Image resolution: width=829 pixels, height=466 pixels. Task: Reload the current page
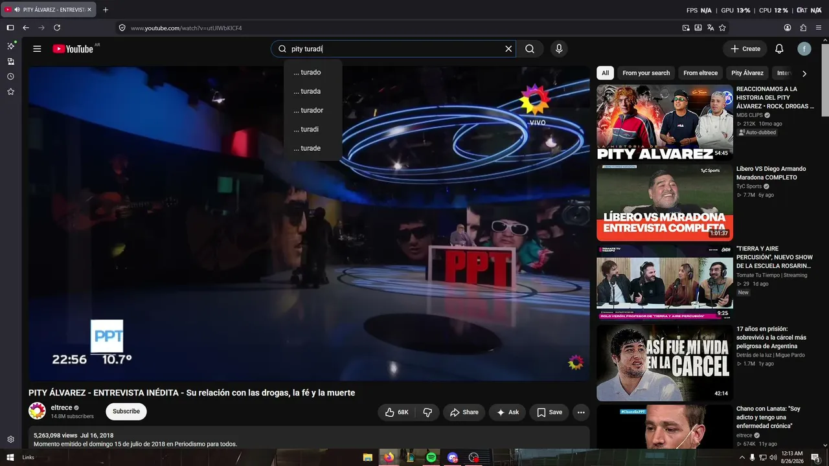[57, 28]
